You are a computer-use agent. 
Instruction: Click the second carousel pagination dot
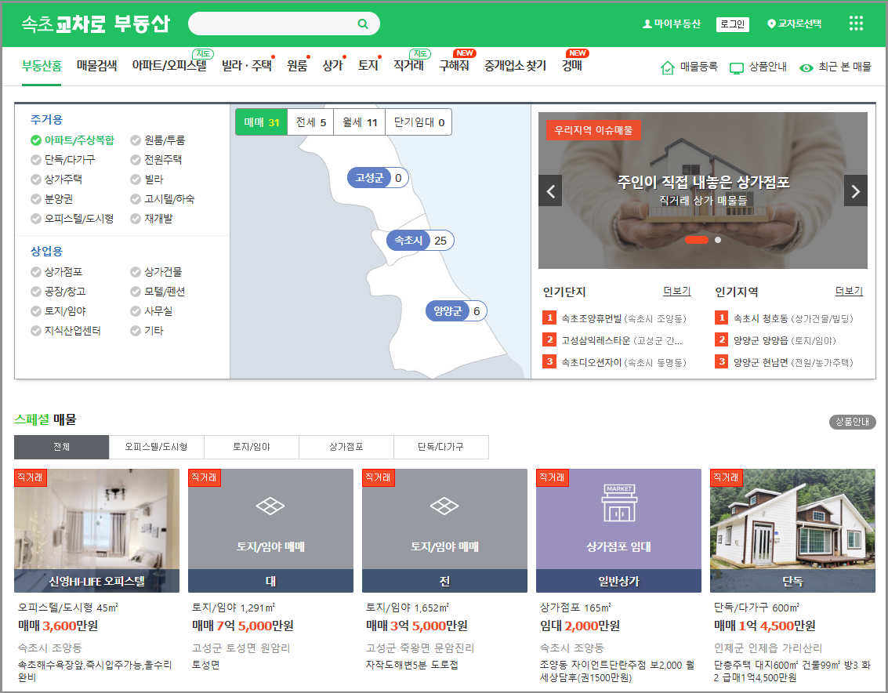click(717, 240)
